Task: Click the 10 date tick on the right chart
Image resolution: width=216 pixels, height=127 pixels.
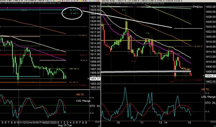Action: click(x=118, y=123)
